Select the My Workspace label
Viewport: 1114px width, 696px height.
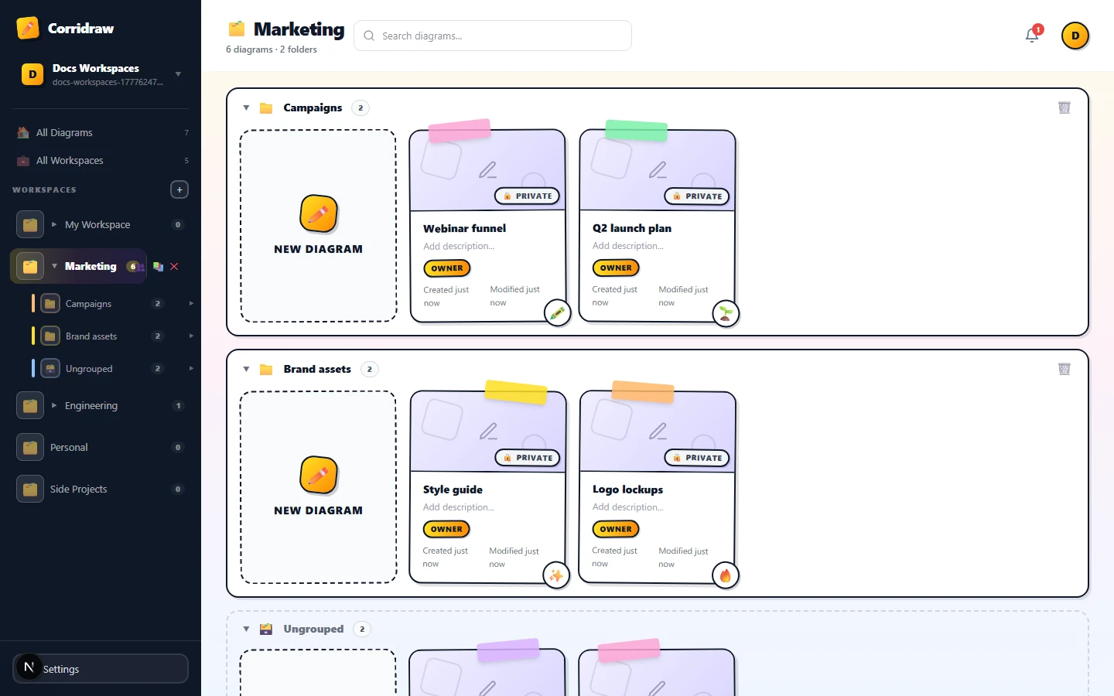pos(97,224)
